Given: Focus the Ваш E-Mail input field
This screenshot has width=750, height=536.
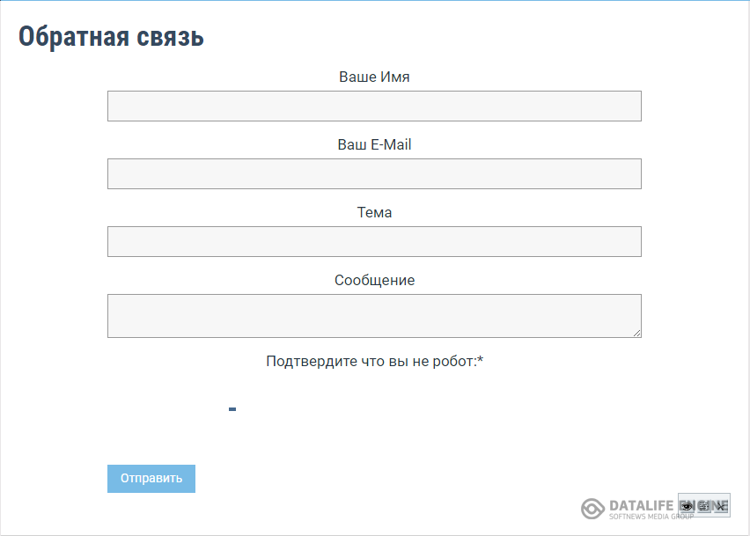Looking at the screenshot, I should 374,173.
